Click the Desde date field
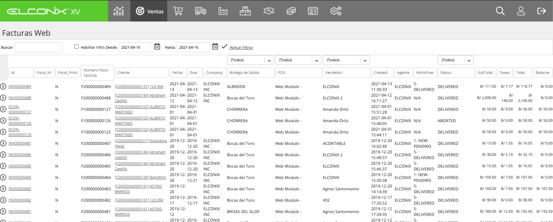Viewport: 553px width, 222px height. [135, 47]
